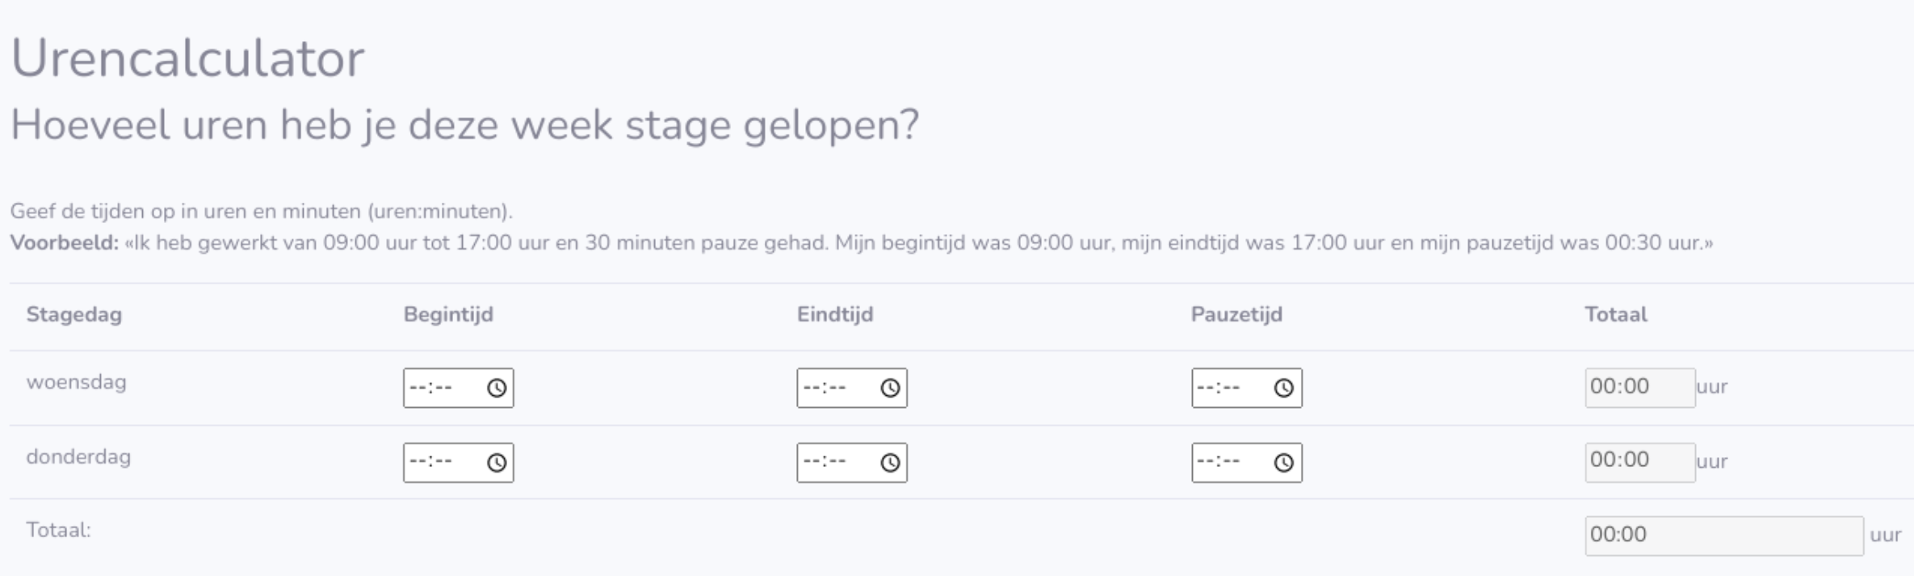This screenshot has width=1914, height=576.
Task: Focus hours digits of donderdag Eindtijd field
Action: point(811,463)
